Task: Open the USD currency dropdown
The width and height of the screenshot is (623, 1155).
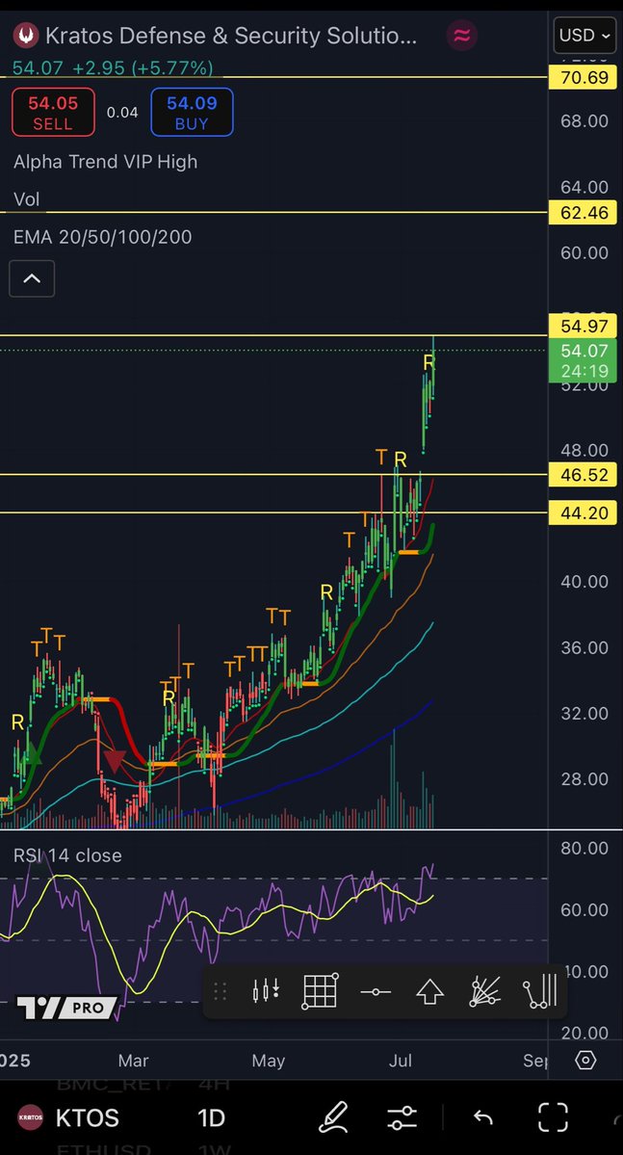Action: click(x=584, y=36)
